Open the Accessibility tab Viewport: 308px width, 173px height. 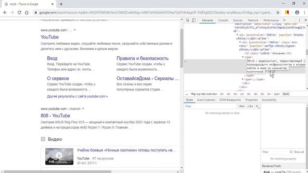coord(269,100)
